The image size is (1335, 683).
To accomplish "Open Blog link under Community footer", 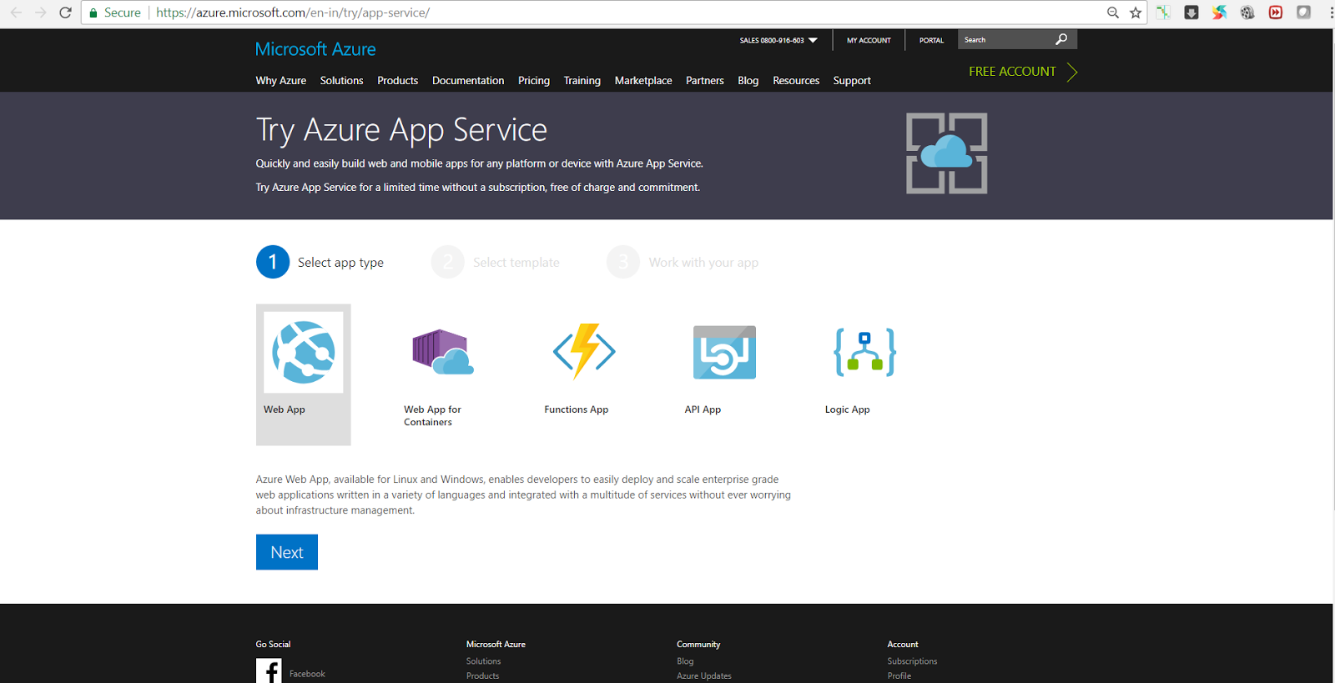I will 685,661.
